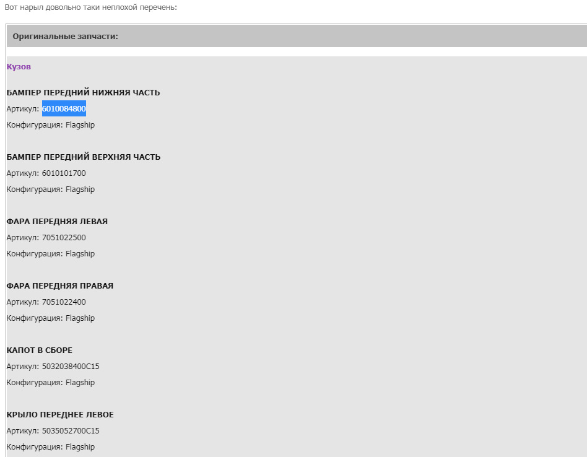Click КАПОТ В СБОРЕ heading
Image resolution: width=587 pixels, height=457 pixels.
[x=39, y=350]
